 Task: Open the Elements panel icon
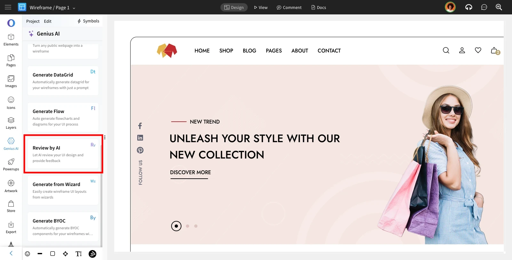pyautogui.click(x=11, y=37)
